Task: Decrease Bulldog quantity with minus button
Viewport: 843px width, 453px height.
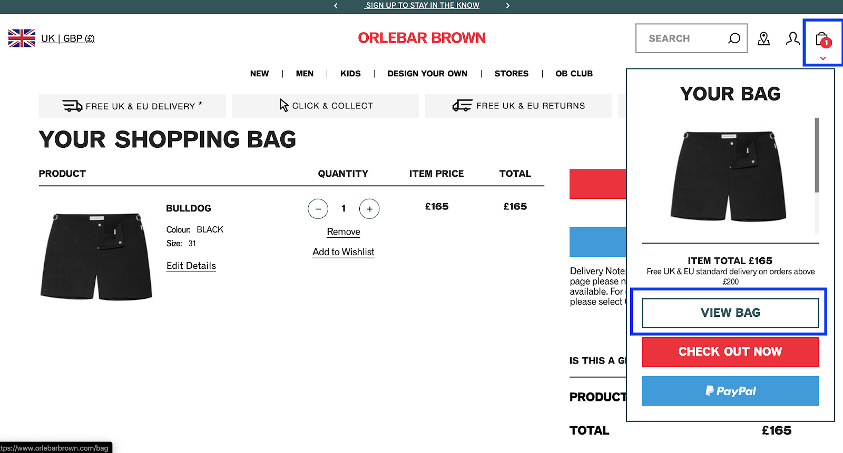Action: click(318, 209)
